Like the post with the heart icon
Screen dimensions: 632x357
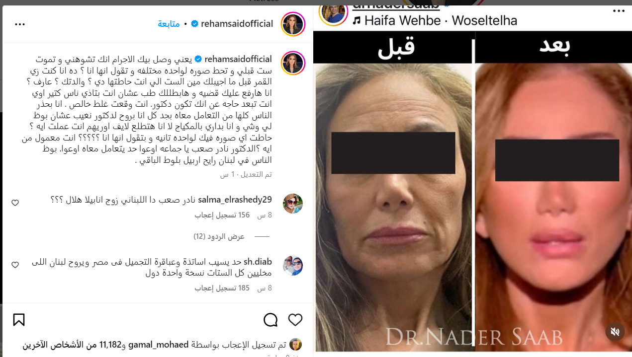295,320
